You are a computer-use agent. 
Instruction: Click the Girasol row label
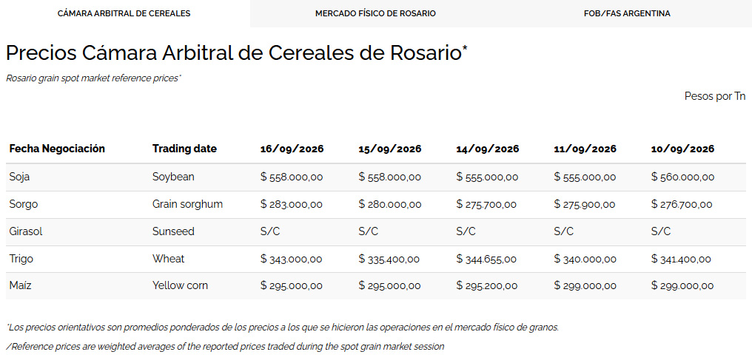pos(26,231)
